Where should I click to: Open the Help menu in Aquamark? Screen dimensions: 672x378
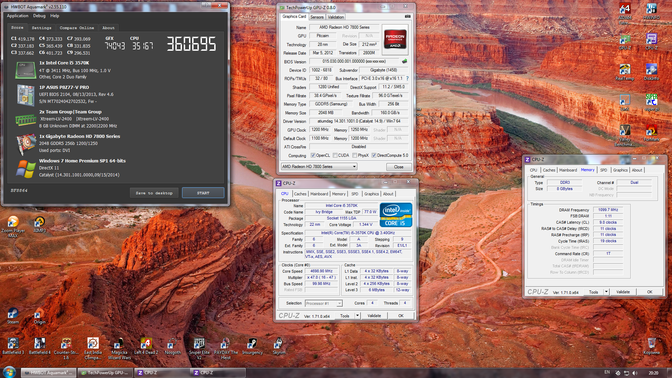coord(55,16)
